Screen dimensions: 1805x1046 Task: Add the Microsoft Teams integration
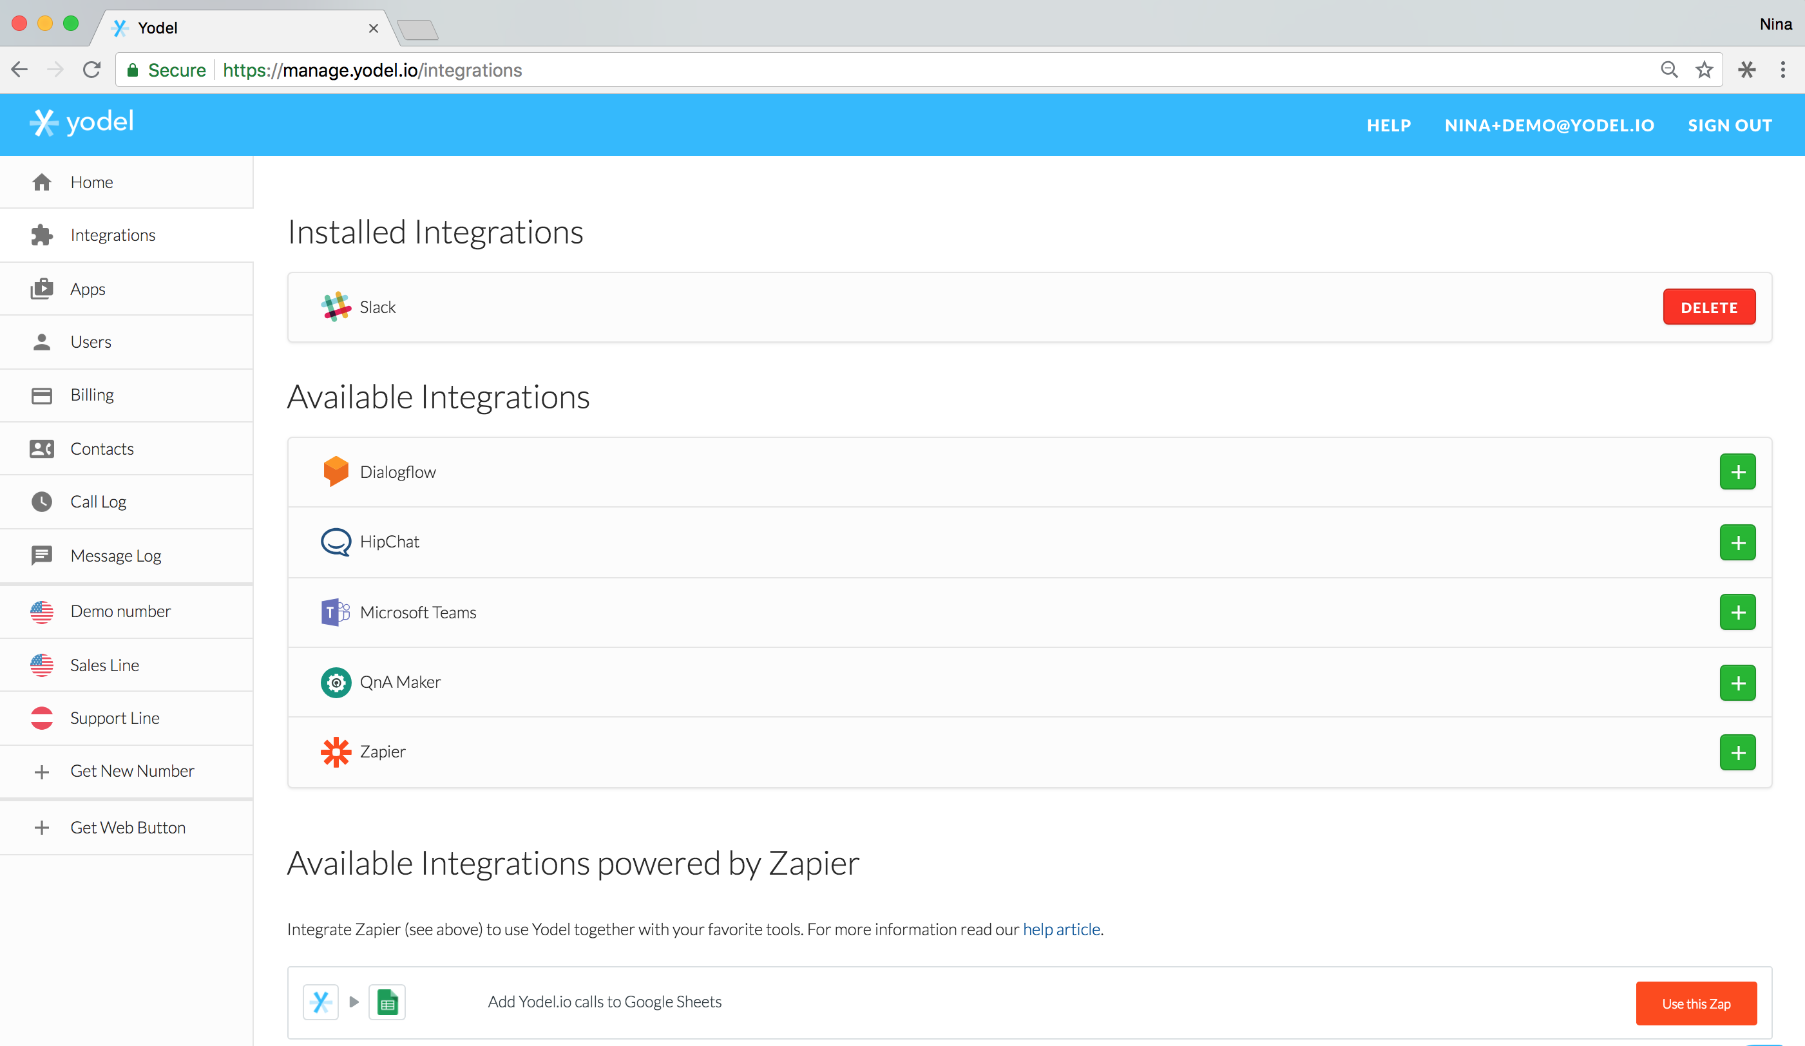coord(1737,612)
